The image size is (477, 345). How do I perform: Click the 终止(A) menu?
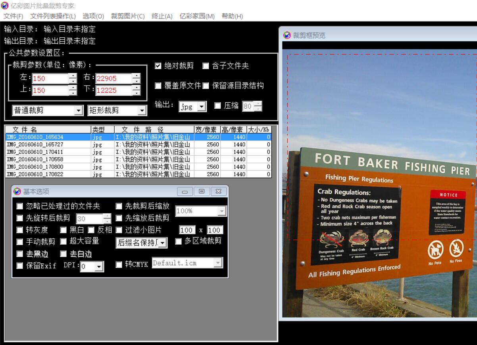pos(162,16)
